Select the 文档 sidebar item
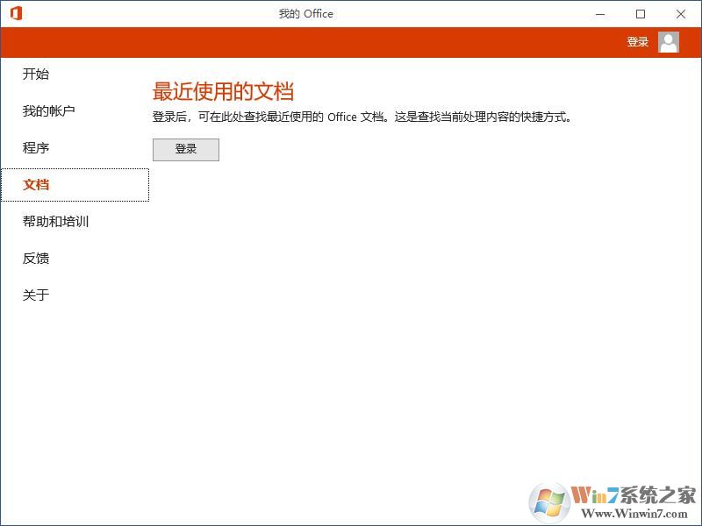The image size is (702, 526). point(75,185)
